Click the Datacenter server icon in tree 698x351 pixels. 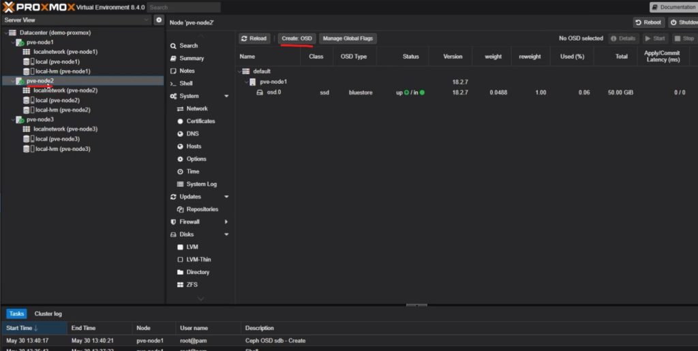(12, 33)
